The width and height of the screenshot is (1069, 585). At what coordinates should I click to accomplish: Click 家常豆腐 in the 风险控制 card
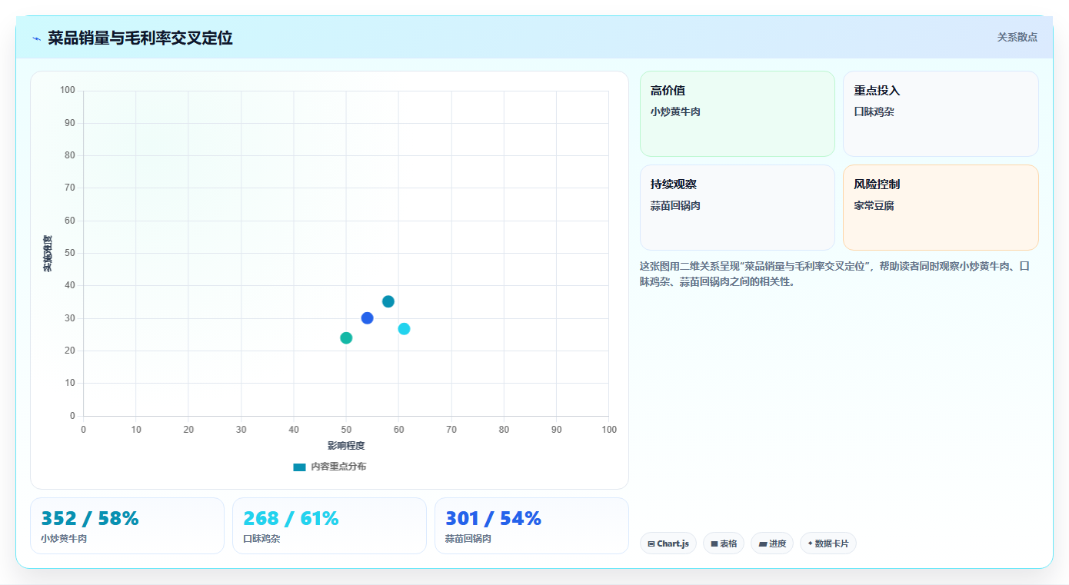point(874,205)
